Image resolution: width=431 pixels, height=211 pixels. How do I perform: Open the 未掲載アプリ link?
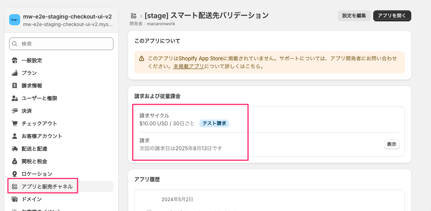pyautogui.click(x=189, y=67)
